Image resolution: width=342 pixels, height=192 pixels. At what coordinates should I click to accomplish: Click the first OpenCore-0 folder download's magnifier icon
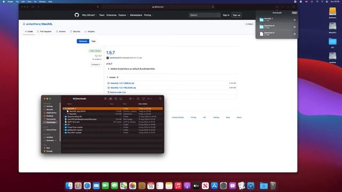[294, 27]
